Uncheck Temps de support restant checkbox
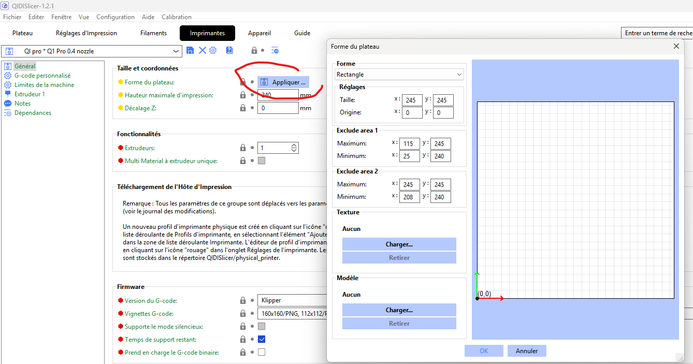The width and height of the screenshot is (693, 364). (262, 339)
